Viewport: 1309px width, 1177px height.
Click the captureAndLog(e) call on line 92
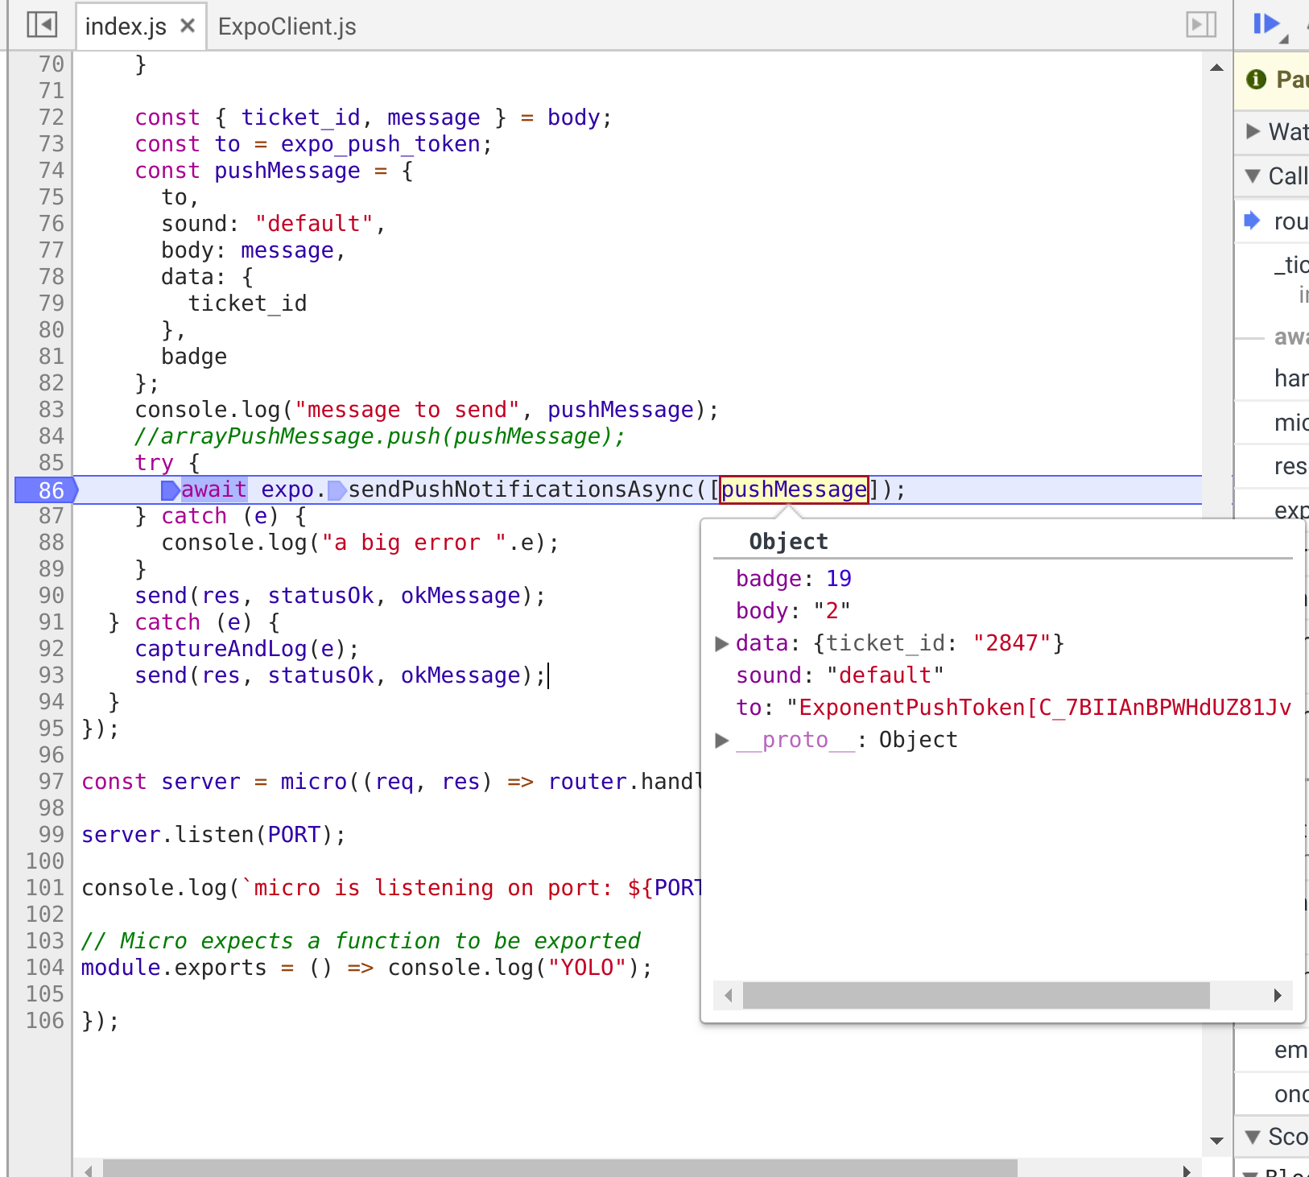point(246,649)
